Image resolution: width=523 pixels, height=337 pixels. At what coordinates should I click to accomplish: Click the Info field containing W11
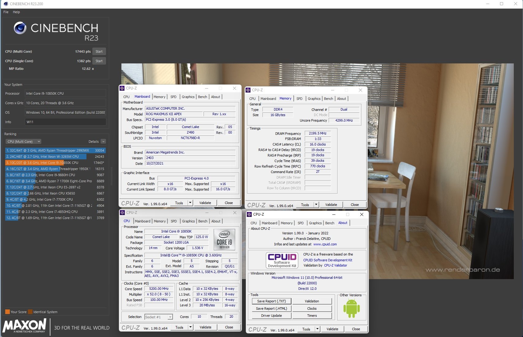point(65,122)
